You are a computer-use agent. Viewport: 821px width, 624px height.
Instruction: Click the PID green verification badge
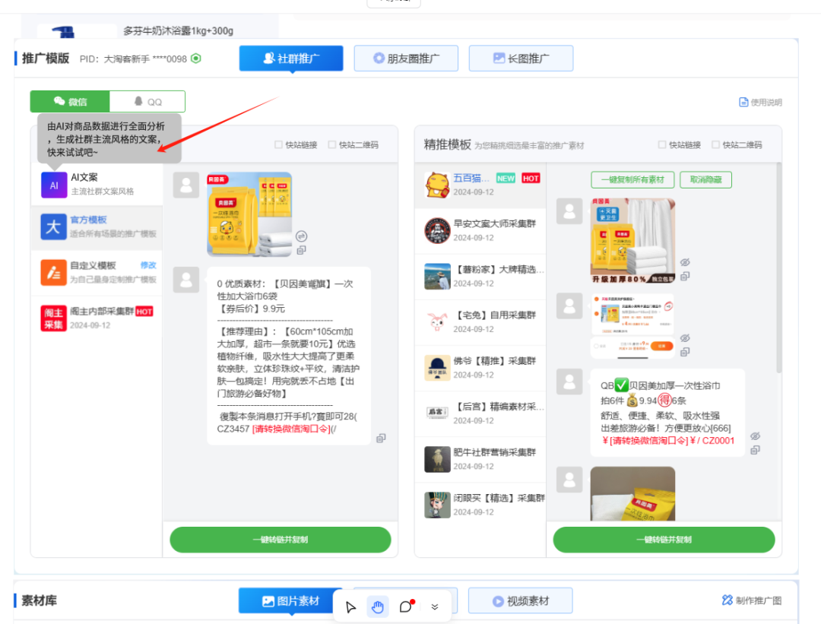pos(196,58)
